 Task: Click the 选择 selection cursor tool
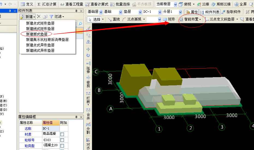click(x=95, y=19)
